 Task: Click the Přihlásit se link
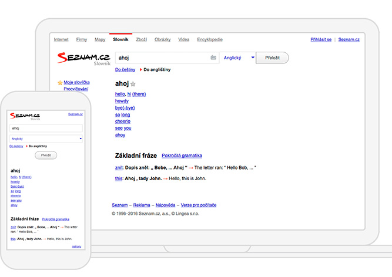click(321, 39)
